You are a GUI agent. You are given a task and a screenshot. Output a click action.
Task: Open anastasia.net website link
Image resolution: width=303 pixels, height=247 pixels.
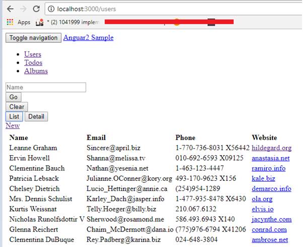[271, 158]
